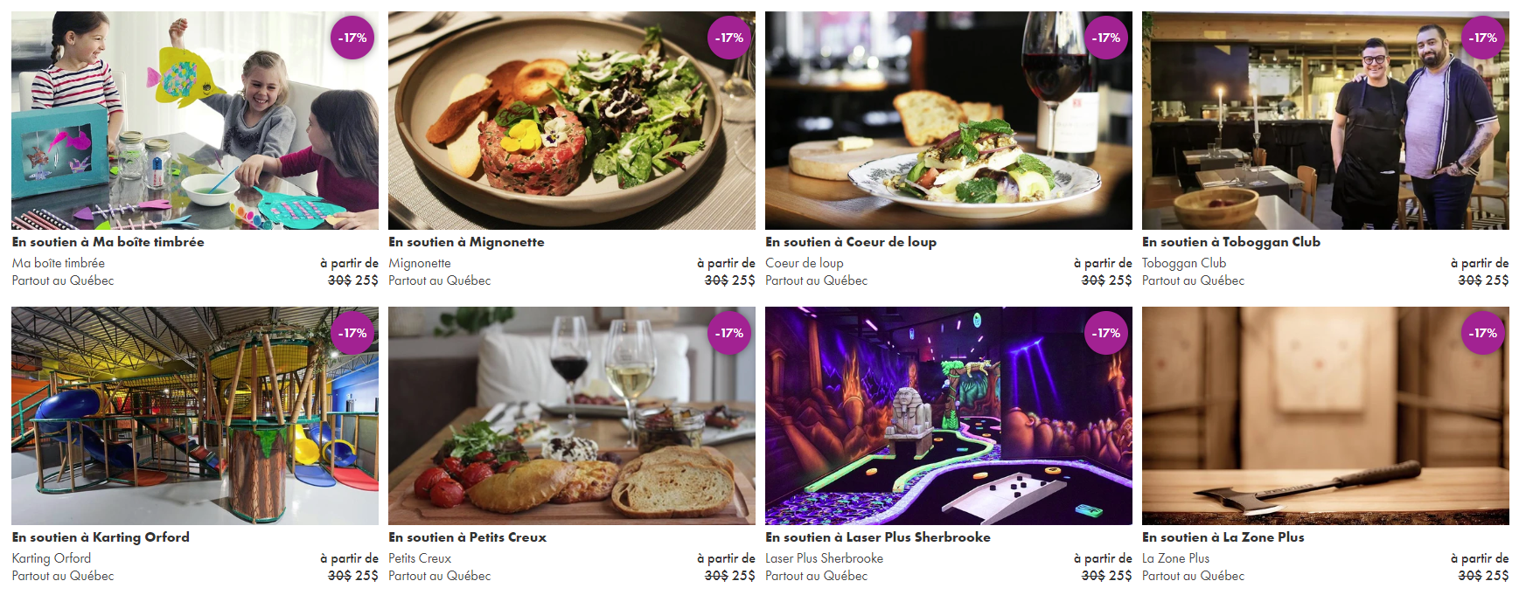Open the Mignonette tartare dish photo
1533x595 pixels.
pos(572,121)
